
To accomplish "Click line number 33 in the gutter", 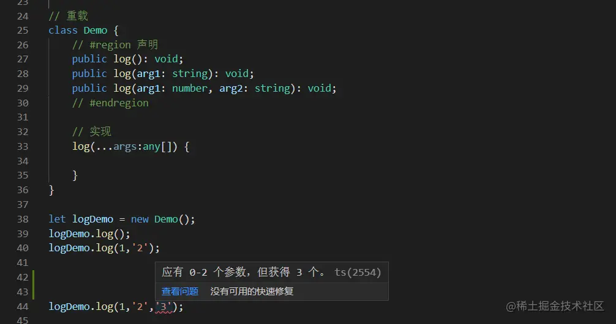I will pyautogui.click(x=23, y=147).
